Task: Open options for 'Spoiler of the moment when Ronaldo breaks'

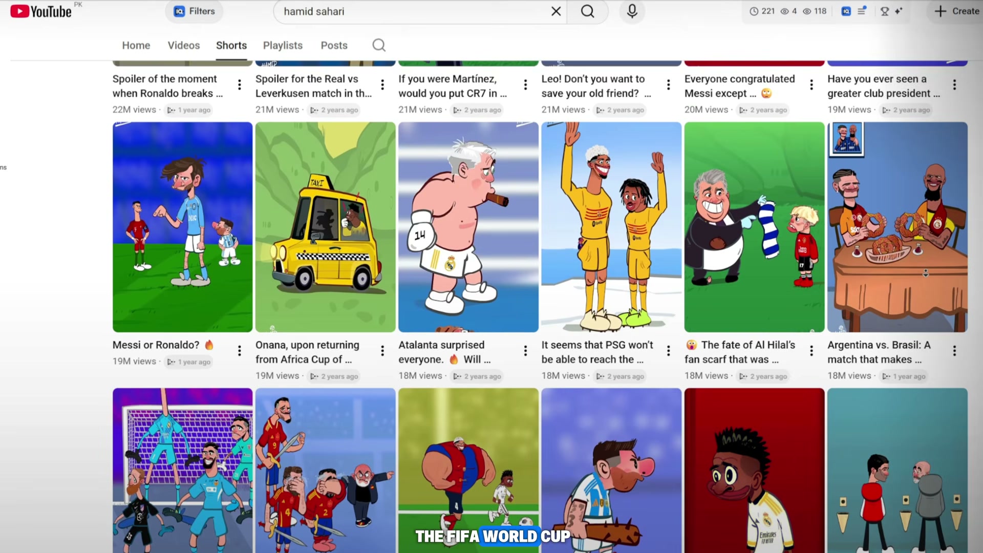Action: (x=240, y=85)
